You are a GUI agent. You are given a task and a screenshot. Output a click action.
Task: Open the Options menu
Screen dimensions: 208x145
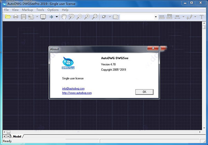(x=53, y=10)
